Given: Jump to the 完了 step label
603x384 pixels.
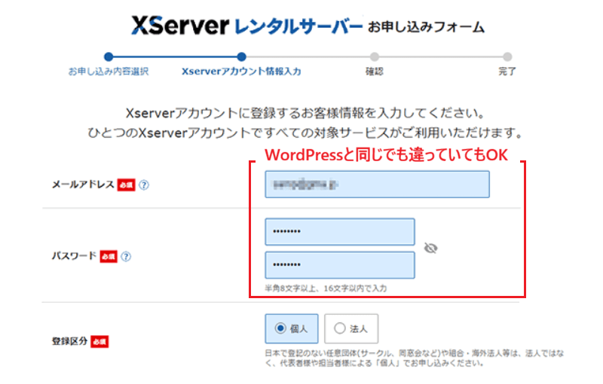Looking at the screenshot, I should point(507,72).
